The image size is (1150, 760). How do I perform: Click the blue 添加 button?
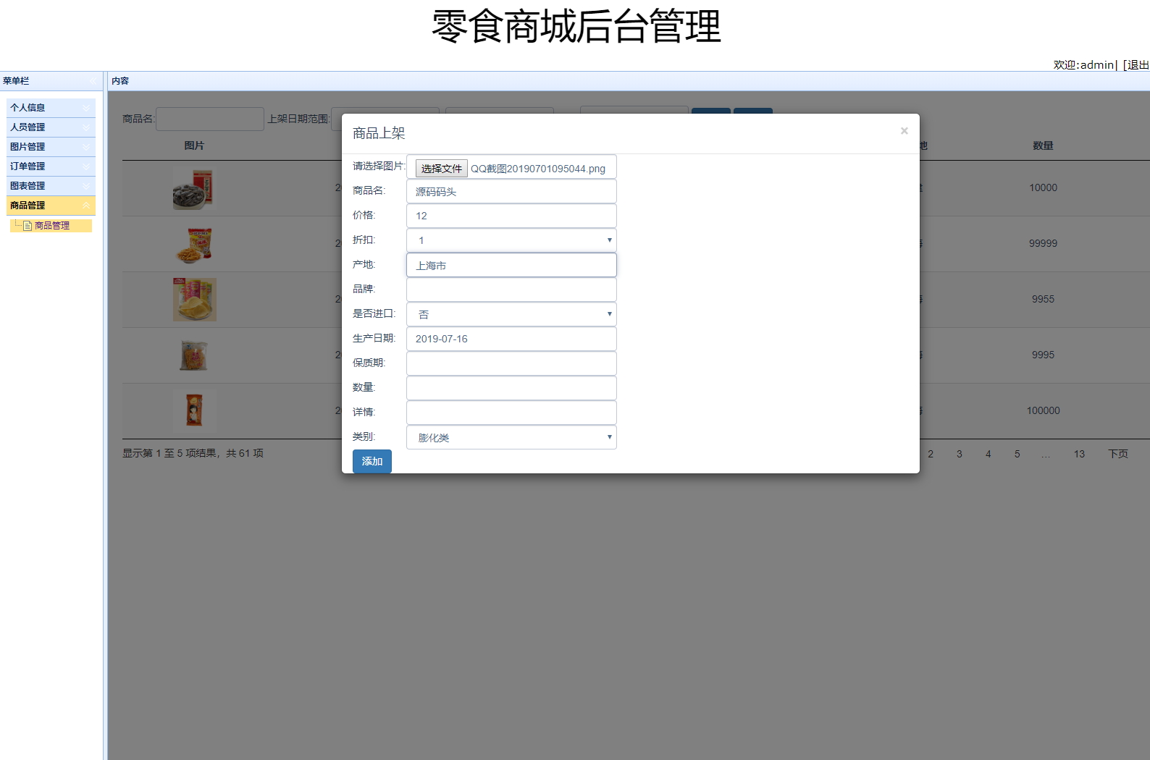point(372,461)
